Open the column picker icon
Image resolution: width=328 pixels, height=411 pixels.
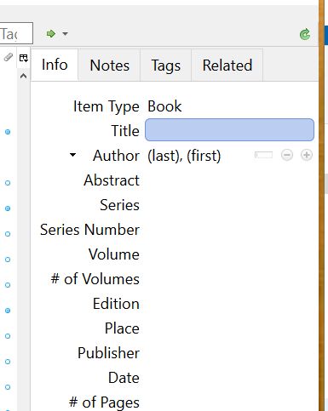[x=24, y=58]
